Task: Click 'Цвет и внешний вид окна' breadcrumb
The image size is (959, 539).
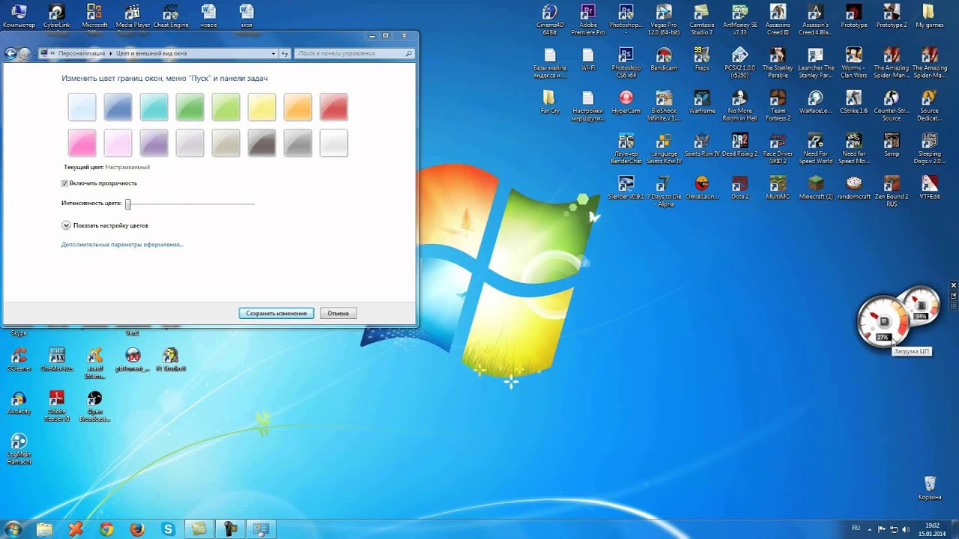Action: coord(151,54)
